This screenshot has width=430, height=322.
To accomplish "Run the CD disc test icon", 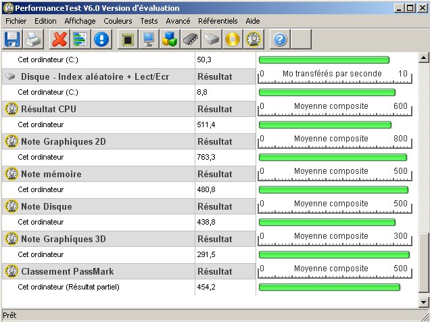I will click(x=233, y=39).
